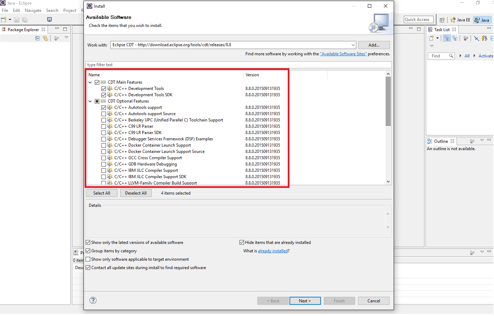Click the Add... button
Screen dimensions: 494x316
click(x=374, y=45)
